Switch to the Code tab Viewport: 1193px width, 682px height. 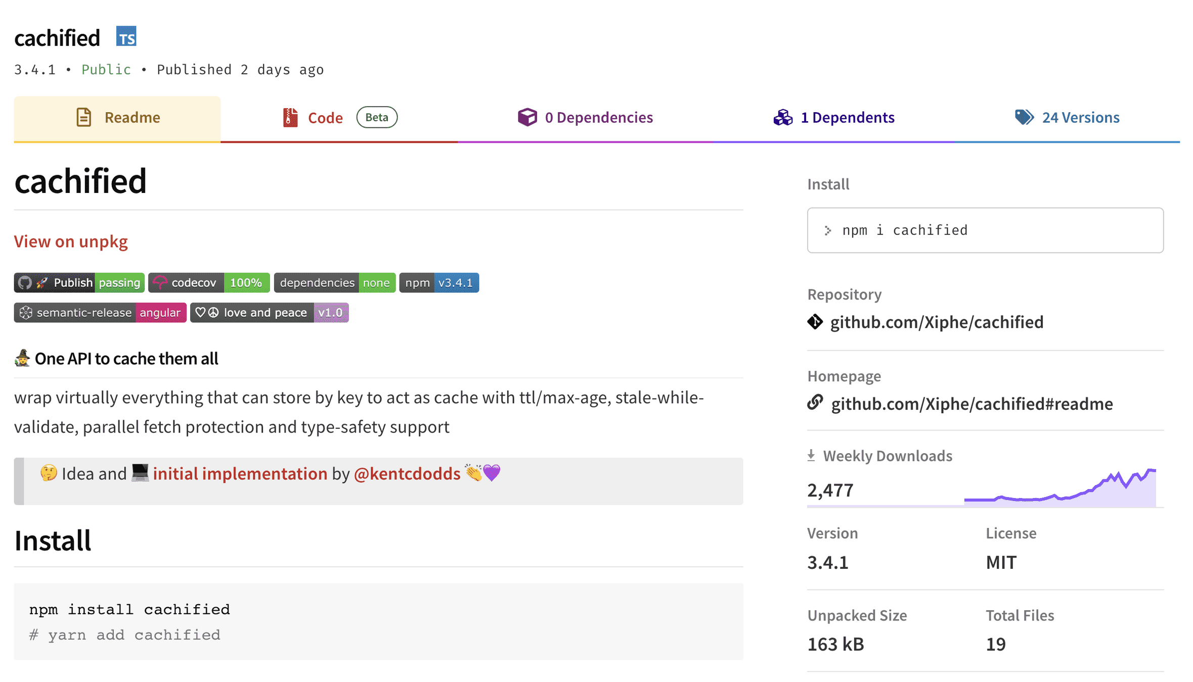click(x=325, y=118)
